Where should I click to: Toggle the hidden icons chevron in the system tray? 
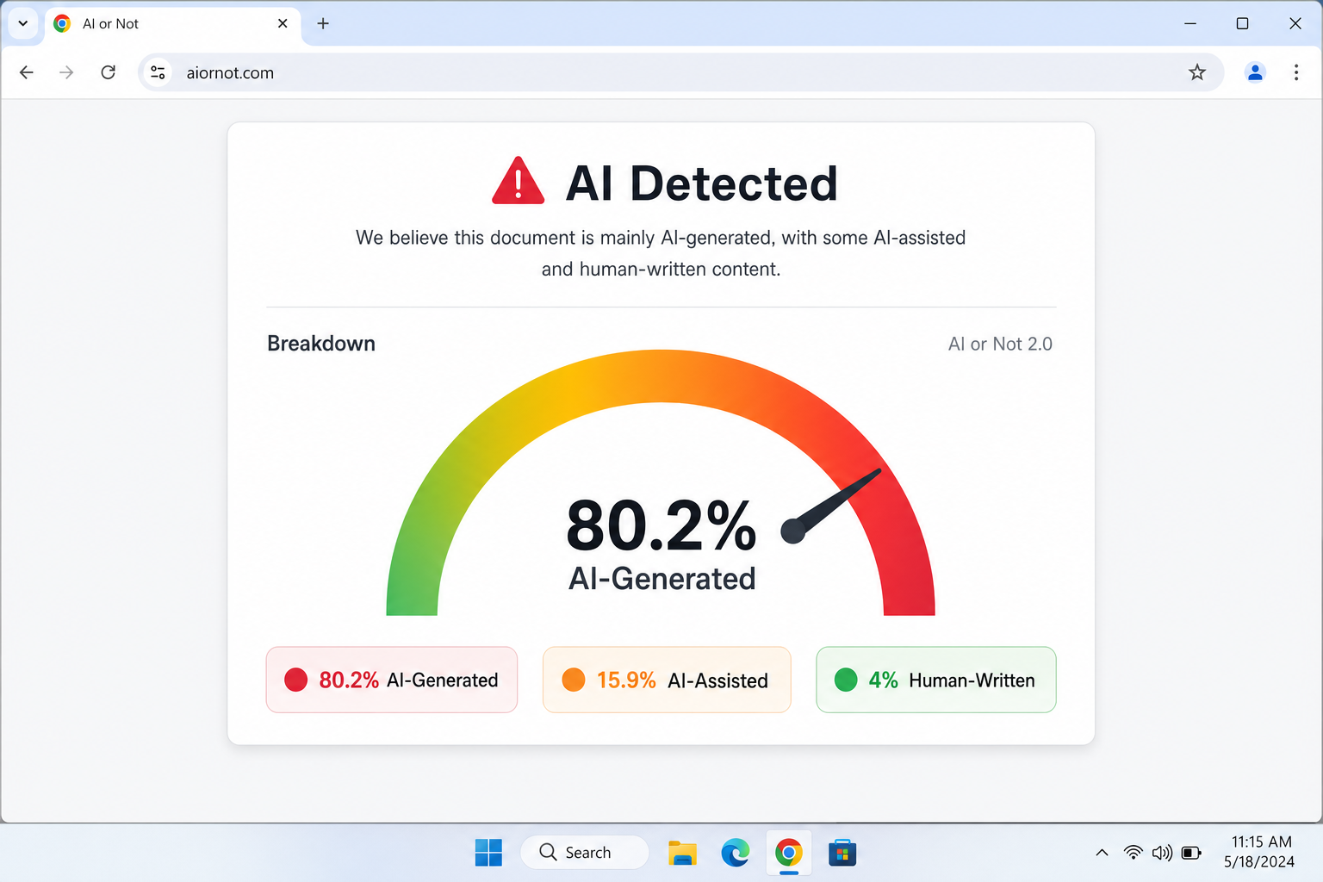[1102, 852]
